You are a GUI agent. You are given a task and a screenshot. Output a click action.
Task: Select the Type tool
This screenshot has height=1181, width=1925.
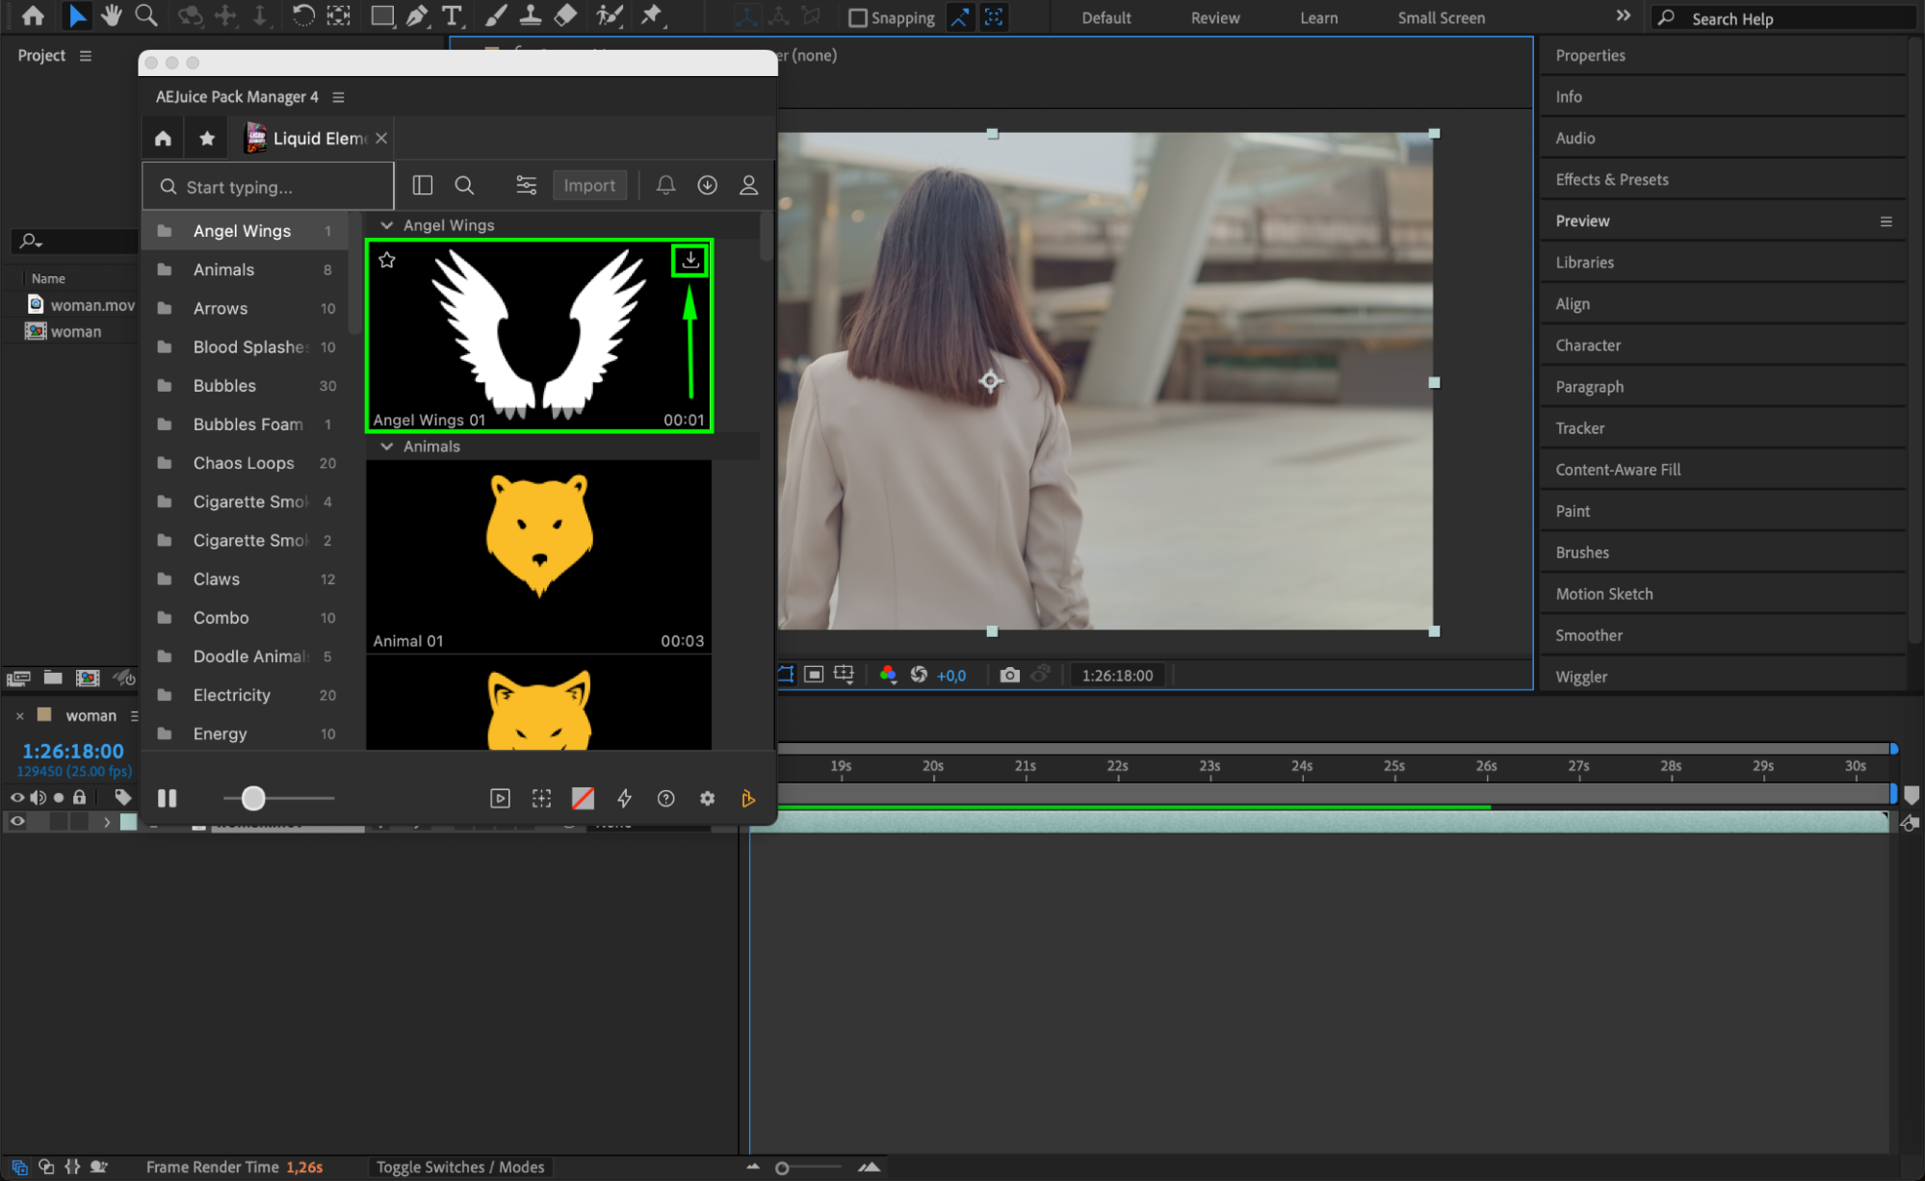coord(451,15)
